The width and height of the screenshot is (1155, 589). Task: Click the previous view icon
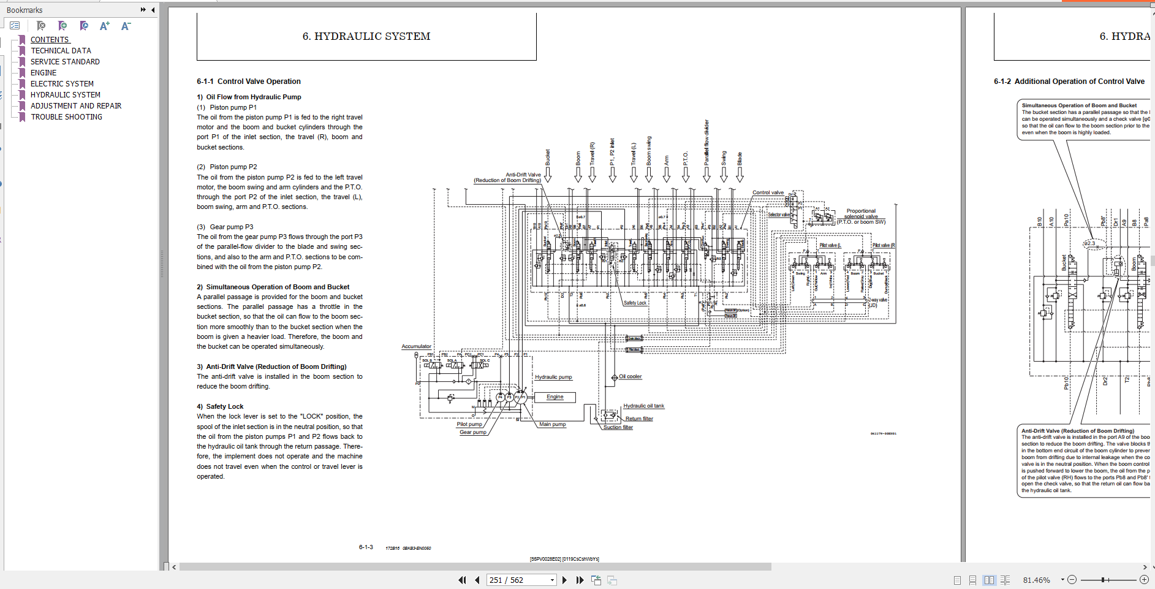pyautogui.click(x=596, y=580)
